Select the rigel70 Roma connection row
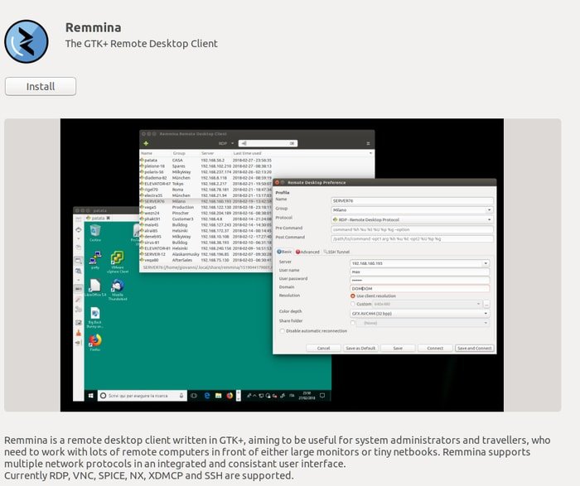Viewport: 580px width, 486px height. click(206, 190)
